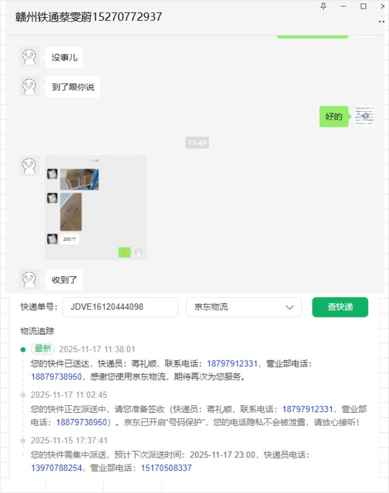Open the forwarded chat screenshot image
The height and width of the screenshot is (493, 389).
(x=96, y=208)
